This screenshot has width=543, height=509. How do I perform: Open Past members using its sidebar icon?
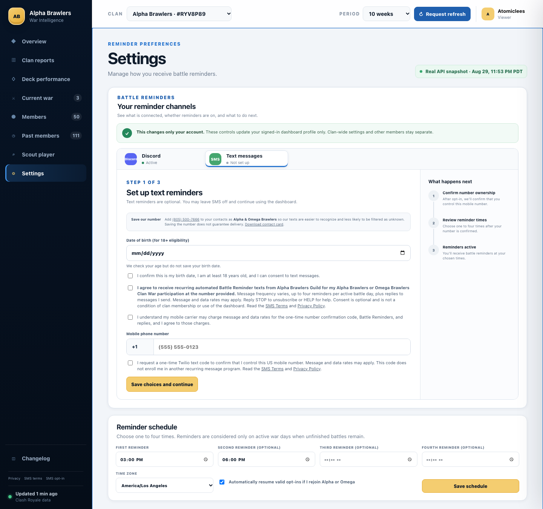(x=14, y=136)
